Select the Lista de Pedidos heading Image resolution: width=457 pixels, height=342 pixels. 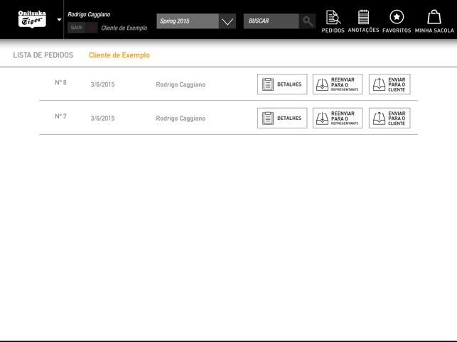tap(43, 55)
